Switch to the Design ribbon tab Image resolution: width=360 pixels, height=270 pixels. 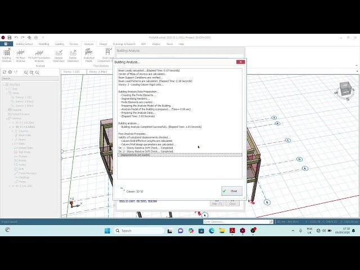click(103, 44)
